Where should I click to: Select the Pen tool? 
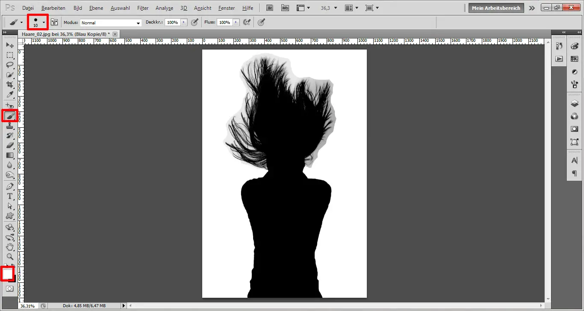10,186
